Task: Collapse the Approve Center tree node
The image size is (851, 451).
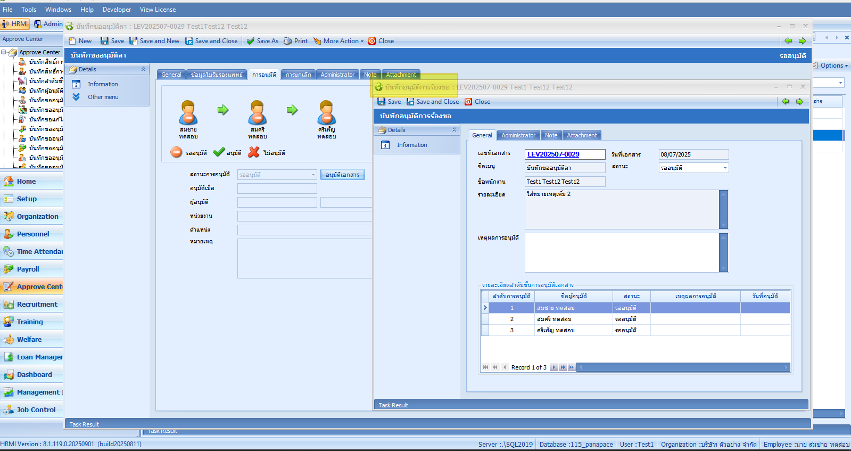Action: [x=4, y=52]
